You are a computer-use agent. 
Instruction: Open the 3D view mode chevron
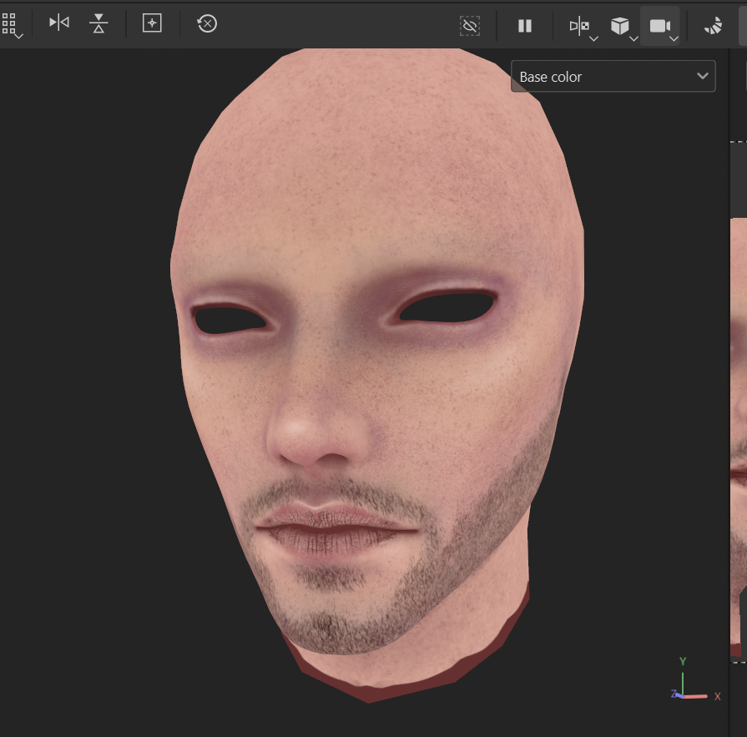tap(634, 38)
